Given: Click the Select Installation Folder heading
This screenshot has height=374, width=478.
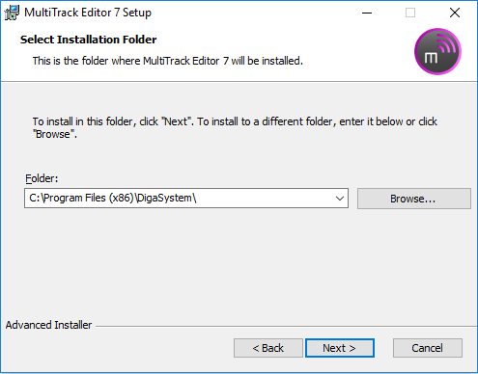Looking at the screenshot, I should 89,40.
